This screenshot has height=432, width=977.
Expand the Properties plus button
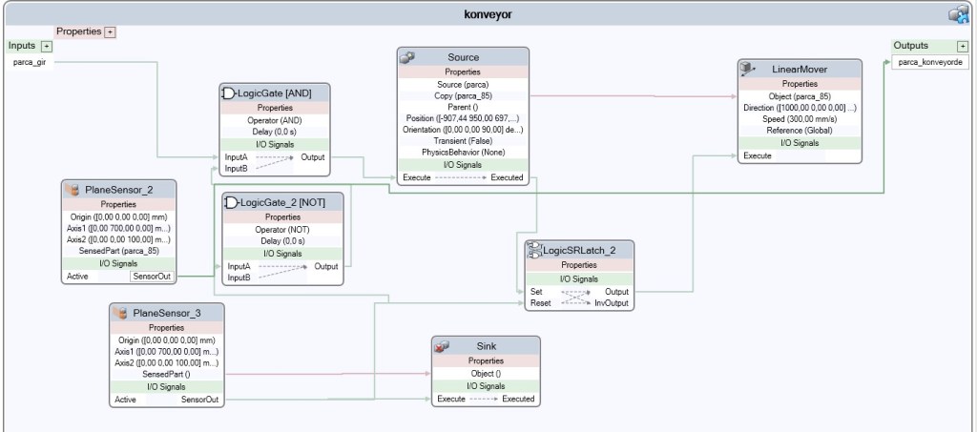click(110, 31)
